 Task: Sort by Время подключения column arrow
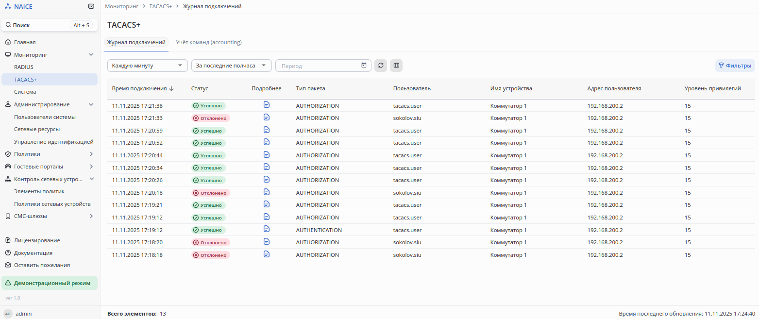pyautogui.click(x=171, y=89)
